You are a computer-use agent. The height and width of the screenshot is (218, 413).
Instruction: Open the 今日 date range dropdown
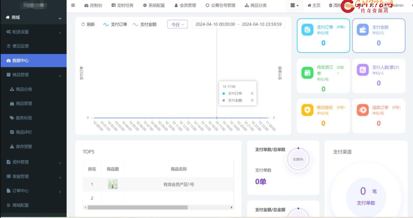pos(177,25)
